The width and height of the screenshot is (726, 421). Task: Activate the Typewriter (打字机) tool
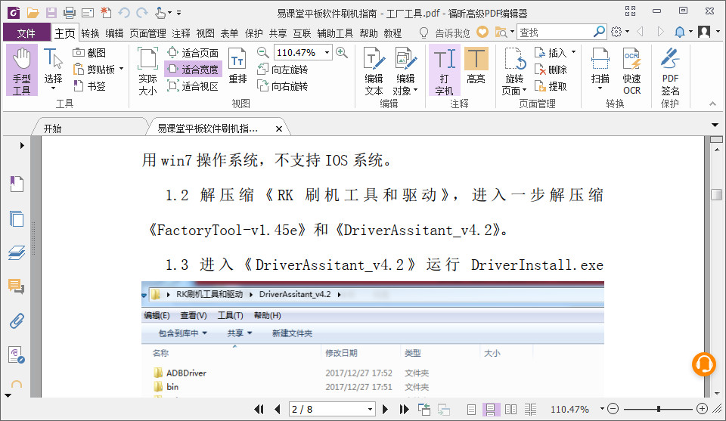pyautogui.click(x=444, y=70)
